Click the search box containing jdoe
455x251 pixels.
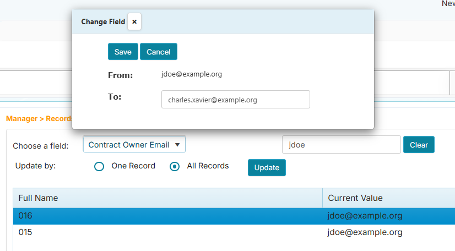click(x=341, y=145)
